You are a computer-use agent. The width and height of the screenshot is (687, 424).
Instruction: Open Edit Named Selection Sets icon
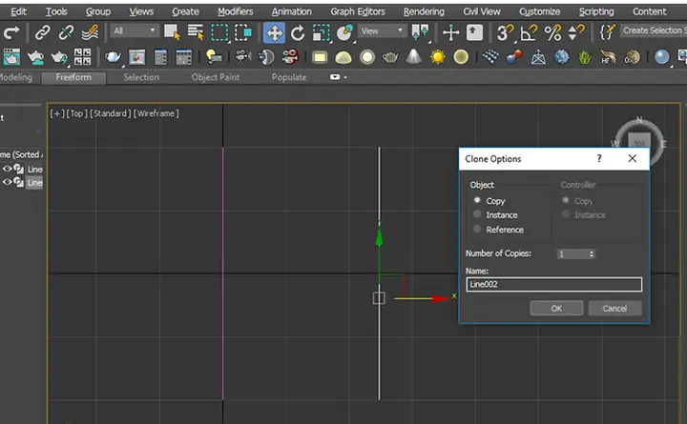[607, 32]
